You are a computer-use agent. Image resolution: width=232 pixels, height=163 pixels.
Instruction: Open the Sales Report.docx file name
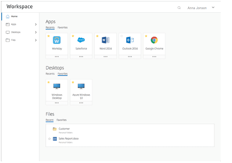68,139
